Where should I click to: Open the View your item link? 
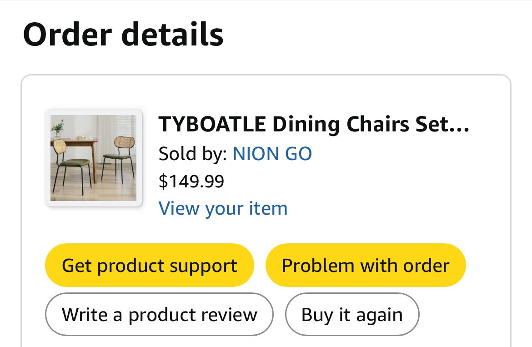pos(223,209)
